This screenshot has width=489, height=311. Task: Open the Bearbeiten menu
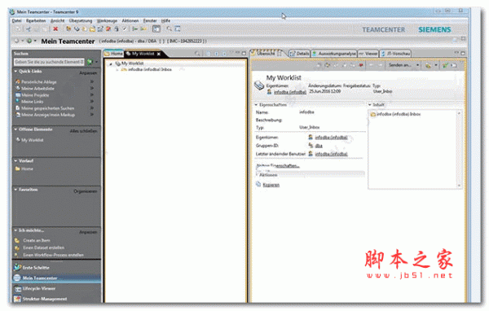click(36, 20)
